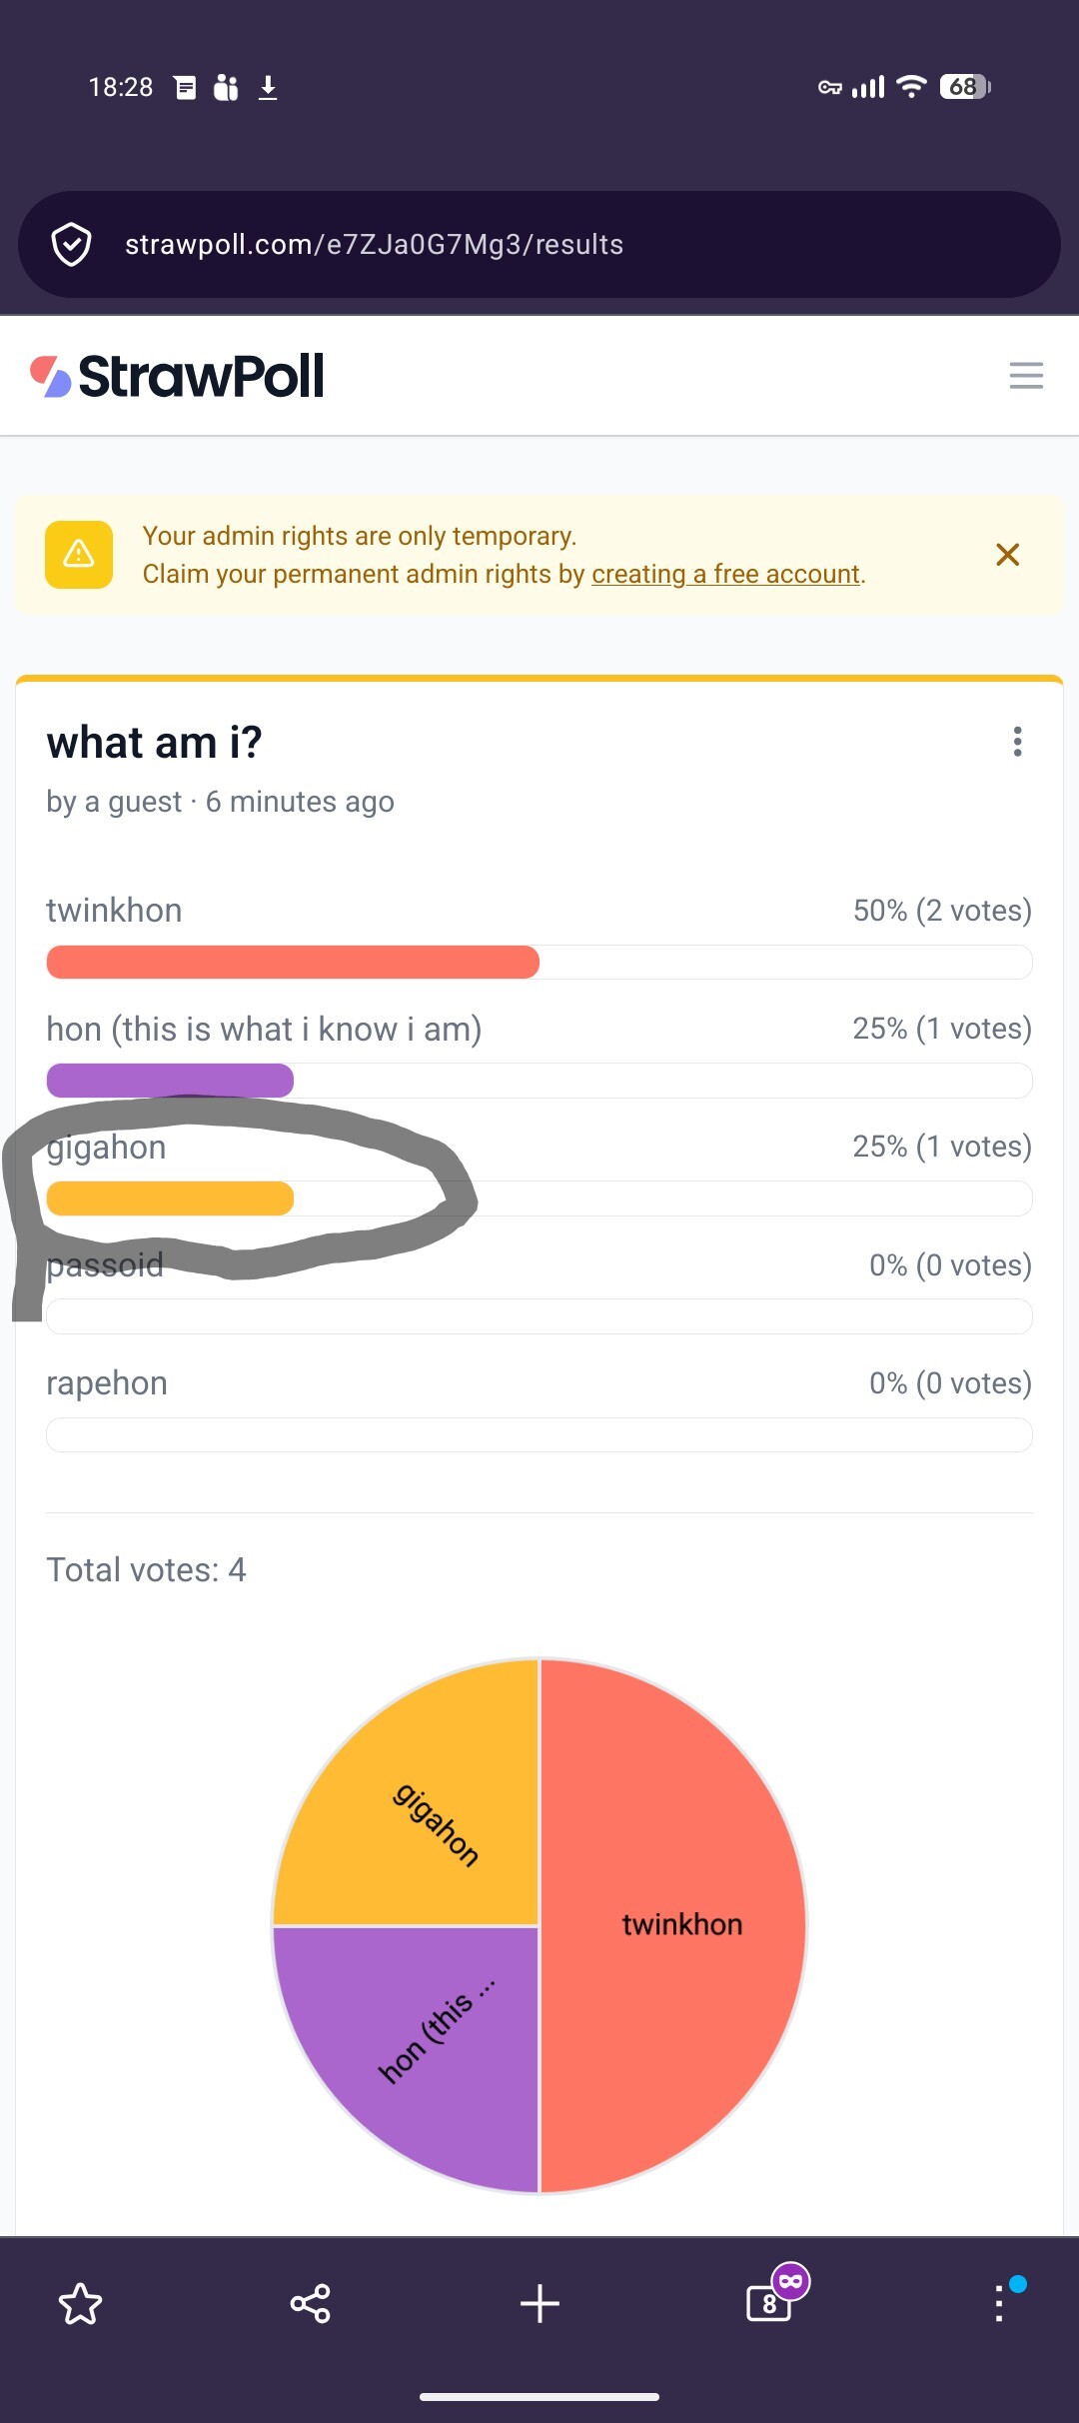The height and width of the screenshot is (2423, 1079).
Task: Click the StrawPoll logo
Action: tap(178, 376)
